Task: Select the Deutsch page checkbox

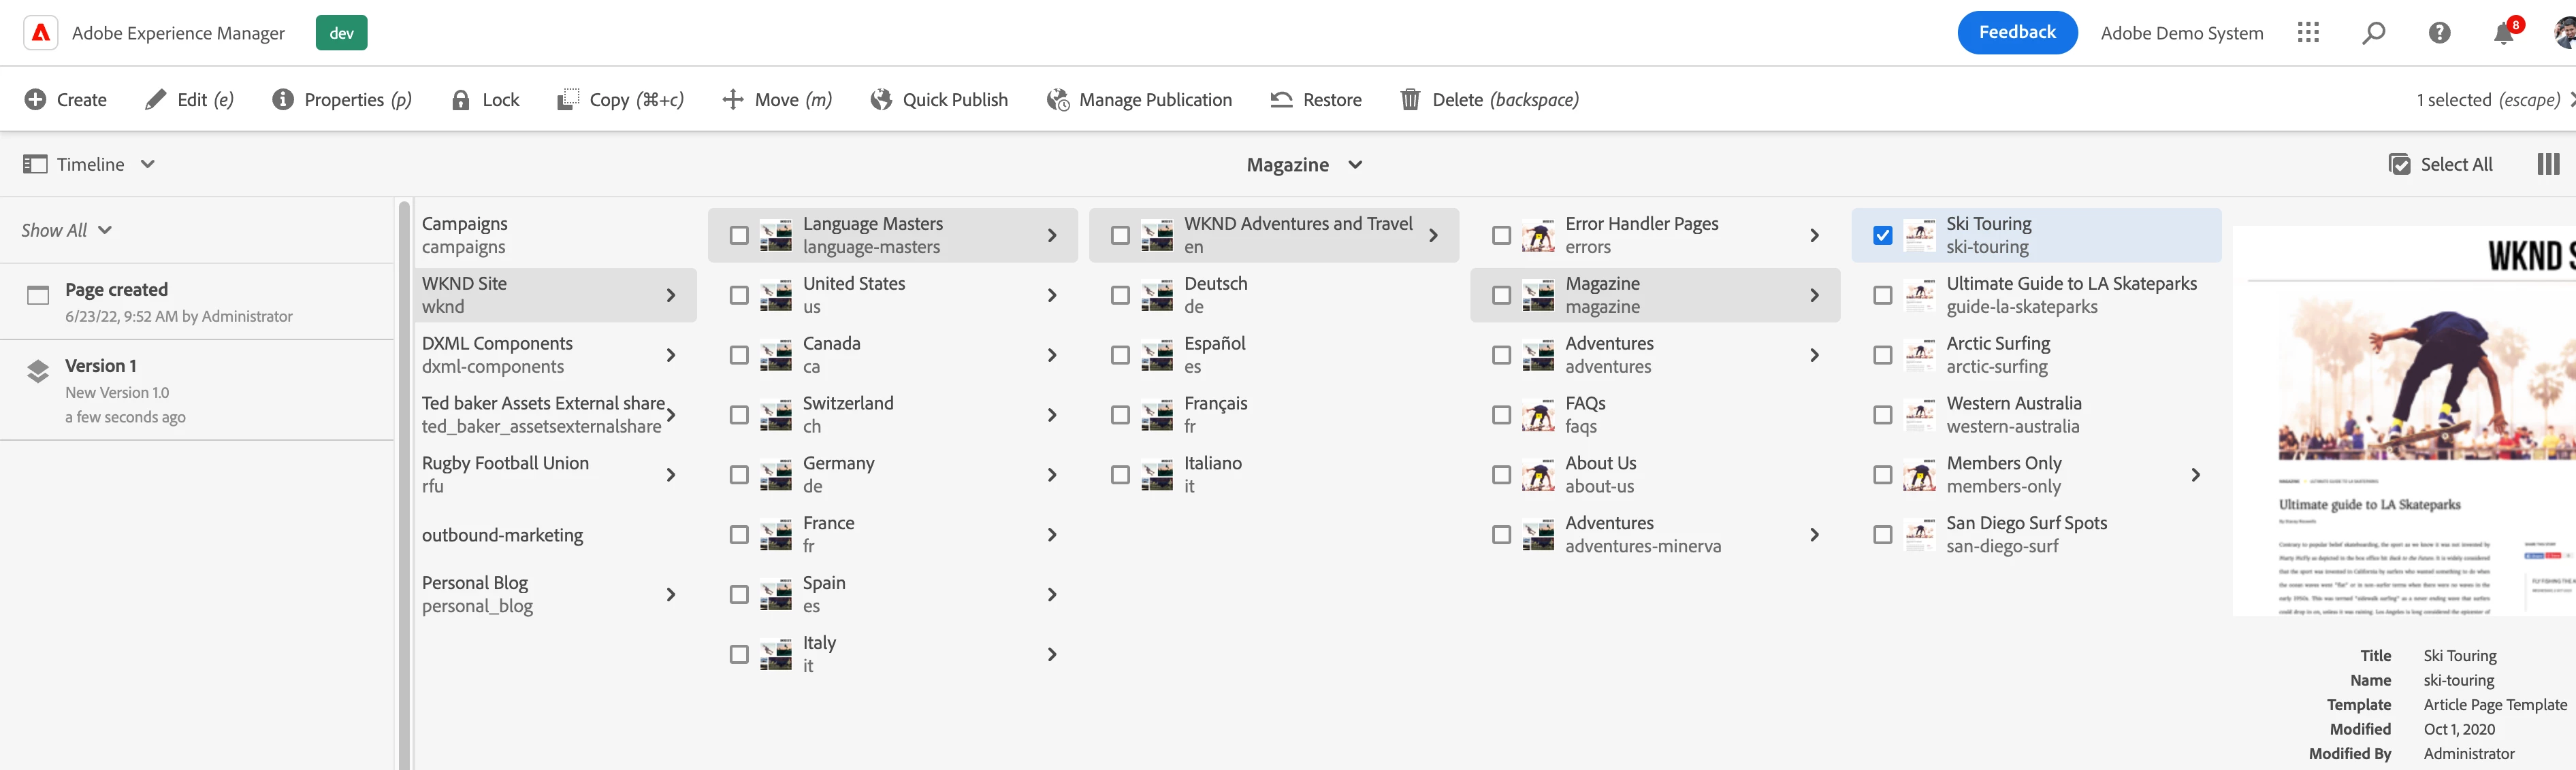Action: tap(1120, 296)
